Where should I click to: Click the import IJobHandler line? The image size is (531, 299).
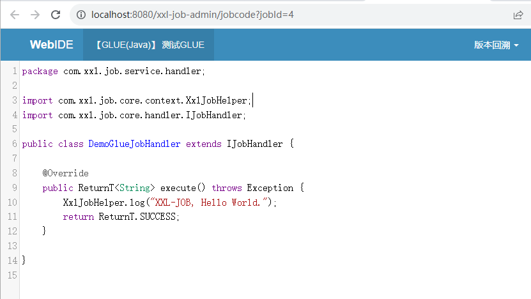coord(134,115)
